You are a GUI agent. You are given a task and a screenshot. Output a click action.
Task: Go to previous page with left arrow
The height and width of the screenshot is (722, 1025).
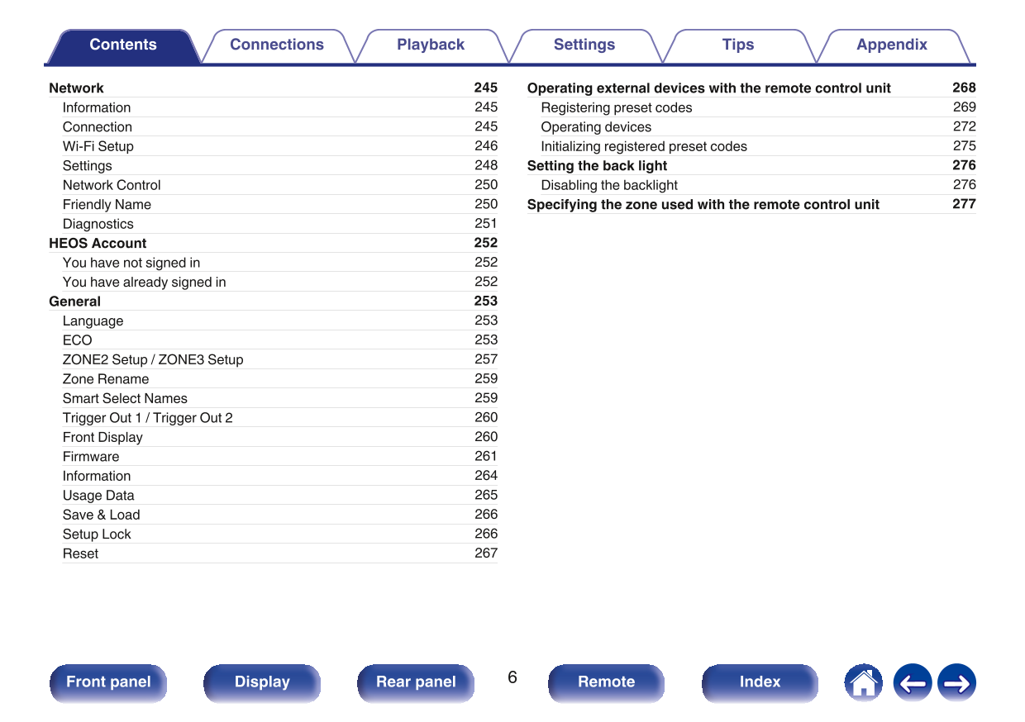[x=912, y=683]
